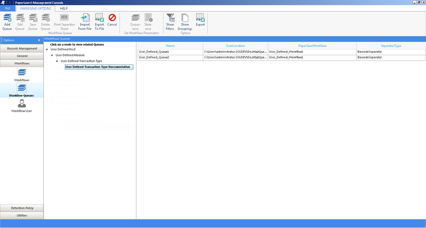The image size is (426, 228).
Task: Click the Add Queue ribbon icon
Action: [x=7, y=18]
